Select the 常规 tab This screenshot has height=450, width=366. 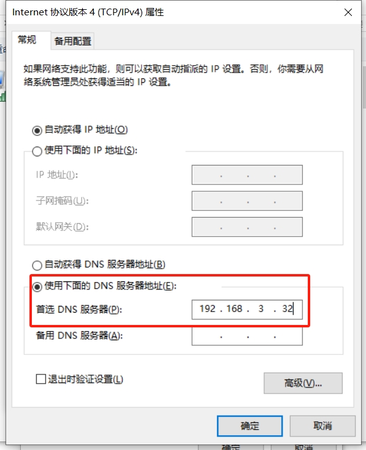pyautogui.click(x=27, y=40)
